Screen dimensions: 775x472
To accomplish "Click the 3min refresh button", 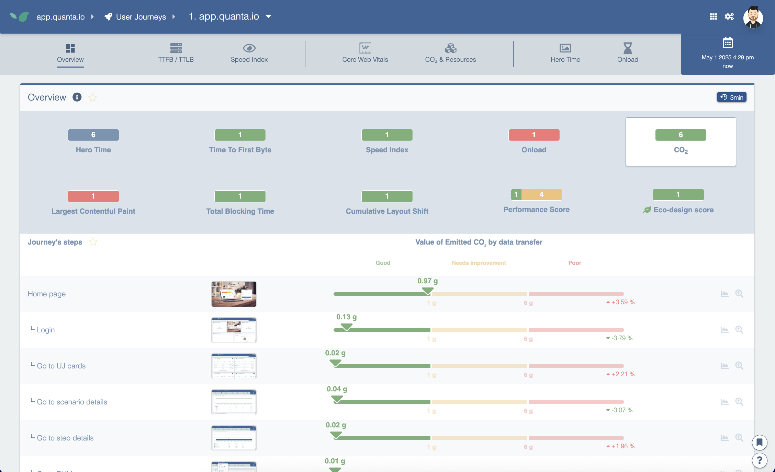I will point(731,97).
